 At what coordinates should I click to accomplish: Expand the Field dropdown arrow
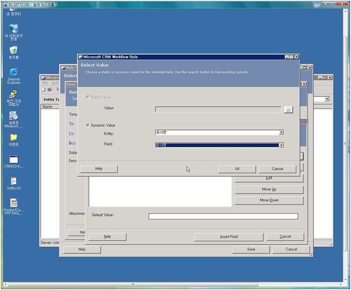(x=281, y=145)
